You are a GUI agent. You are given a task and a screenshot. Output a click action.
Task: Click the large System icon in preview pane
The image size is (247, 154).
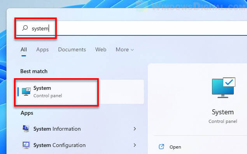224,88
